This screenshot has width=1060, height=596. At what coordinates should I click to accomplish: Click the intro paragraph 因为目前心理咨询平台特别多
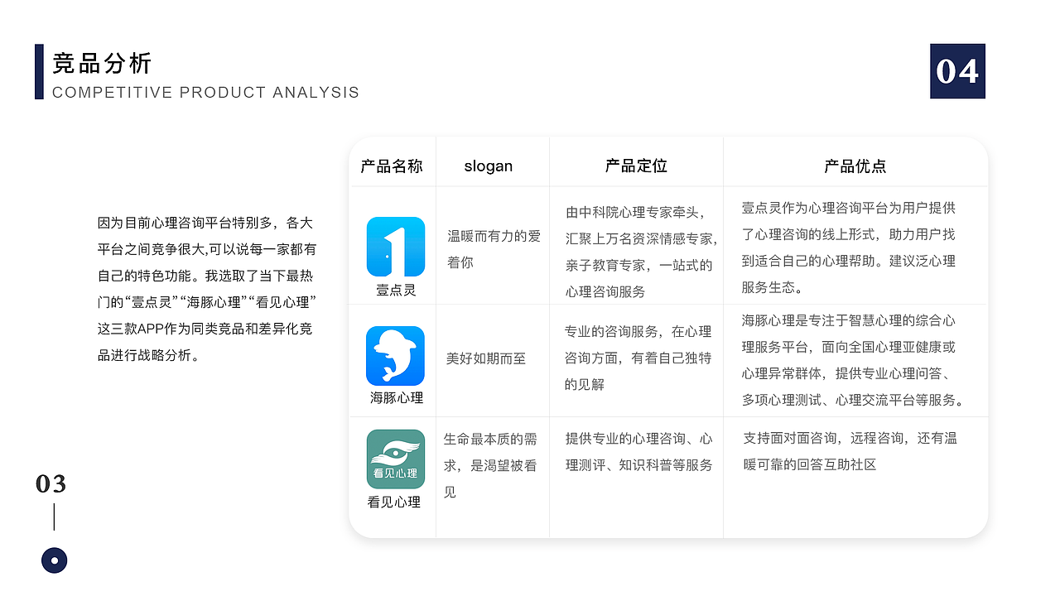(207, 289)
